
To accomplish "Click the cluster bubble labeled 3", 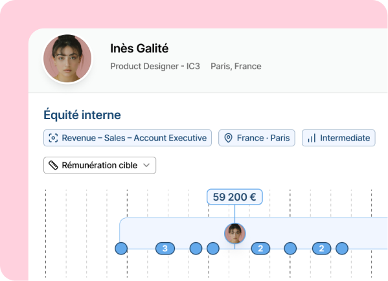I will (x=165, y=249).
